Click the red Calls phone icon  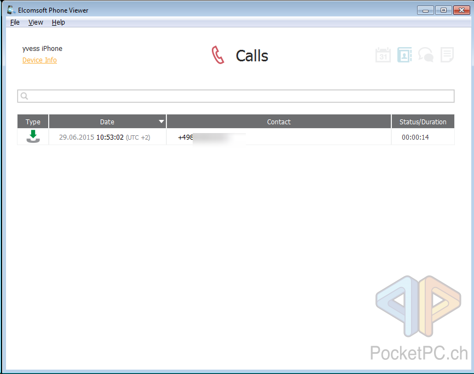coord(218,55)
